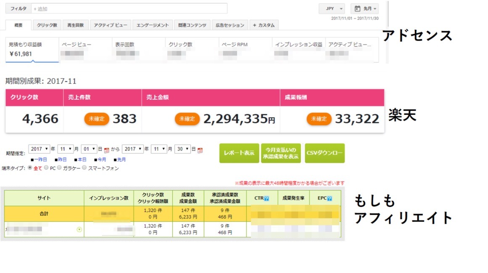The width and height of the screenshot is (488, 273).
Task: Select the 全て device type radio button
Action: coord(30,168)
